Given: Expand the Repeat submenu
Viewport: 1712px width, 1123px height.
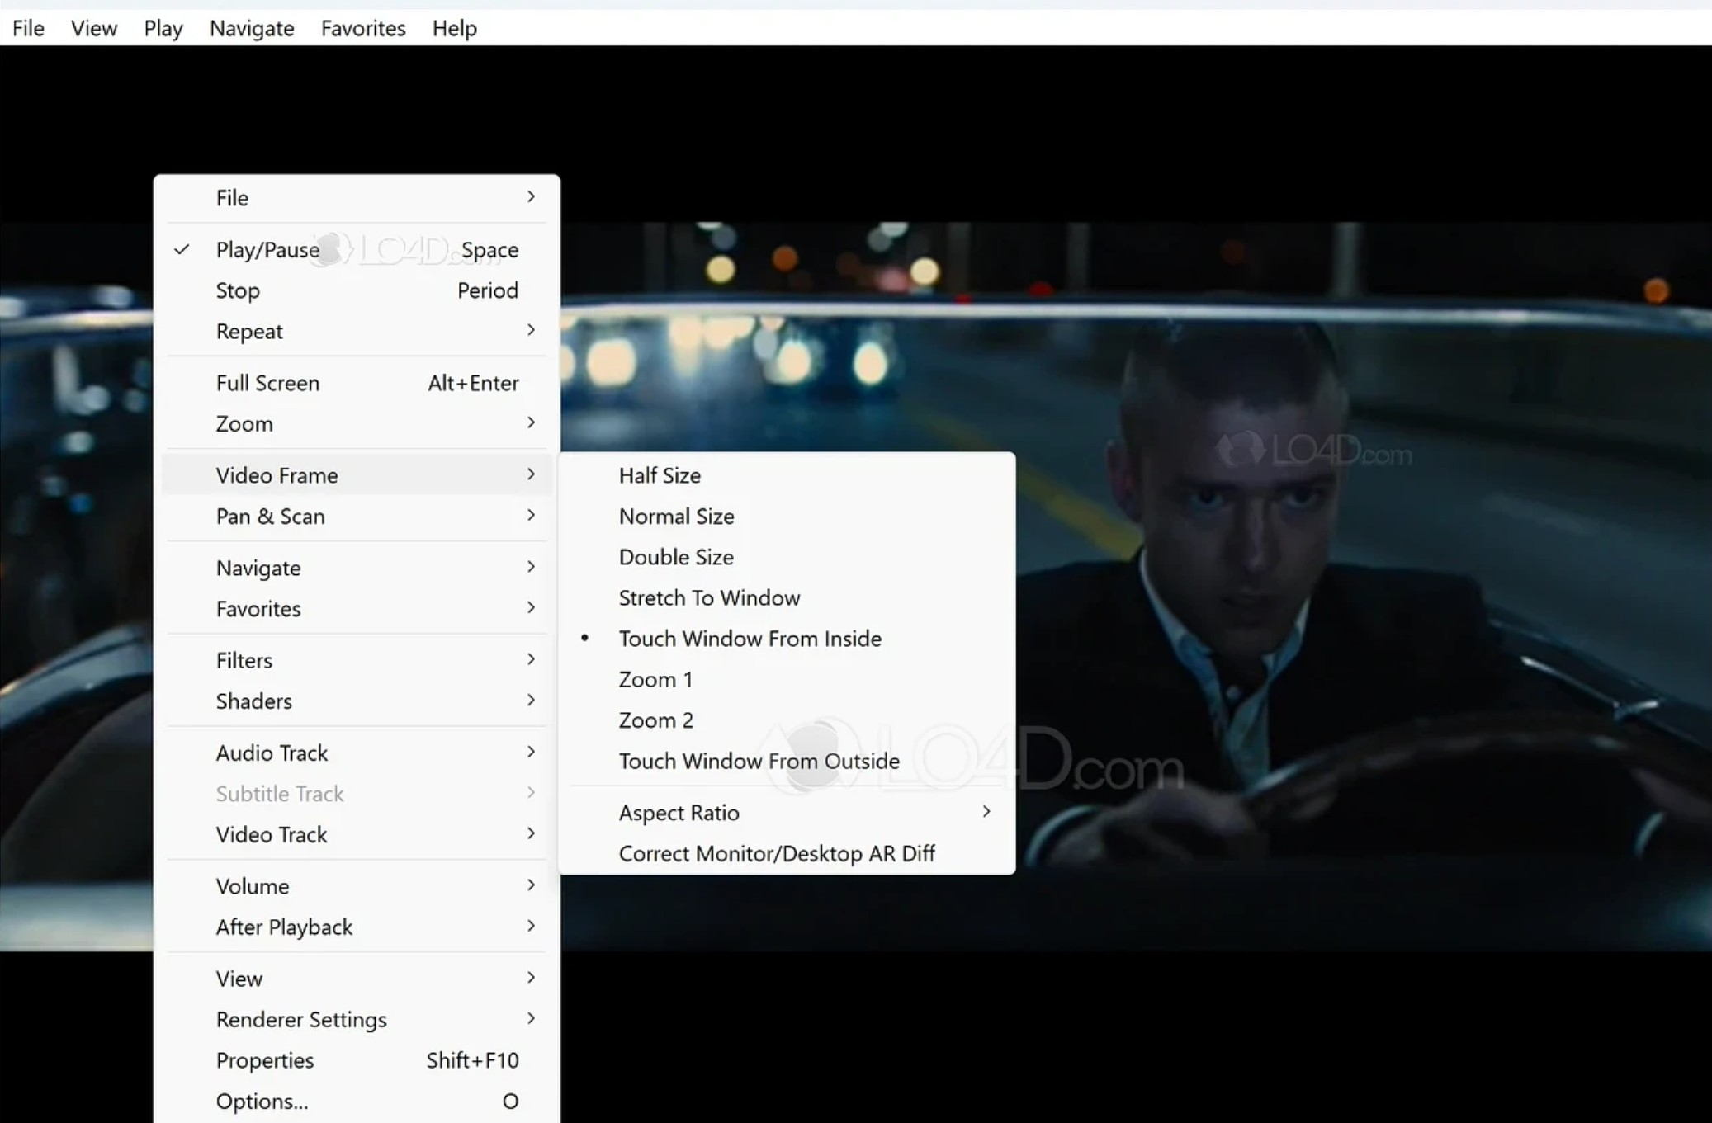Looking at the screenshot, I should tap(357, 331).
